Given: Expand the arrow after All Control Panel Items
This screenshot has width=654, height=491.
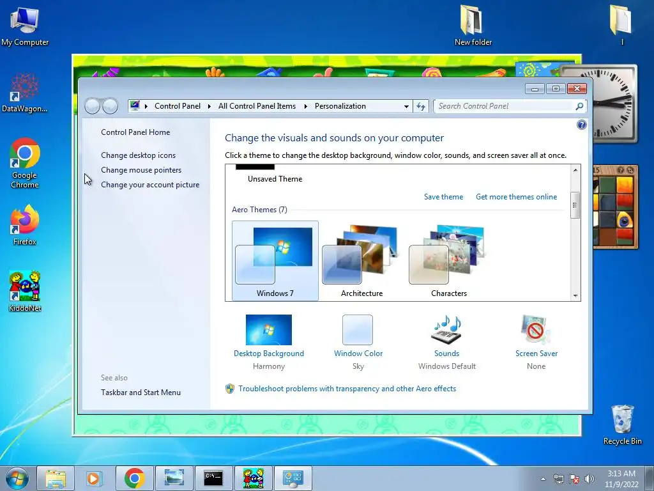Looking at the screenshot, I should [306, 107].
